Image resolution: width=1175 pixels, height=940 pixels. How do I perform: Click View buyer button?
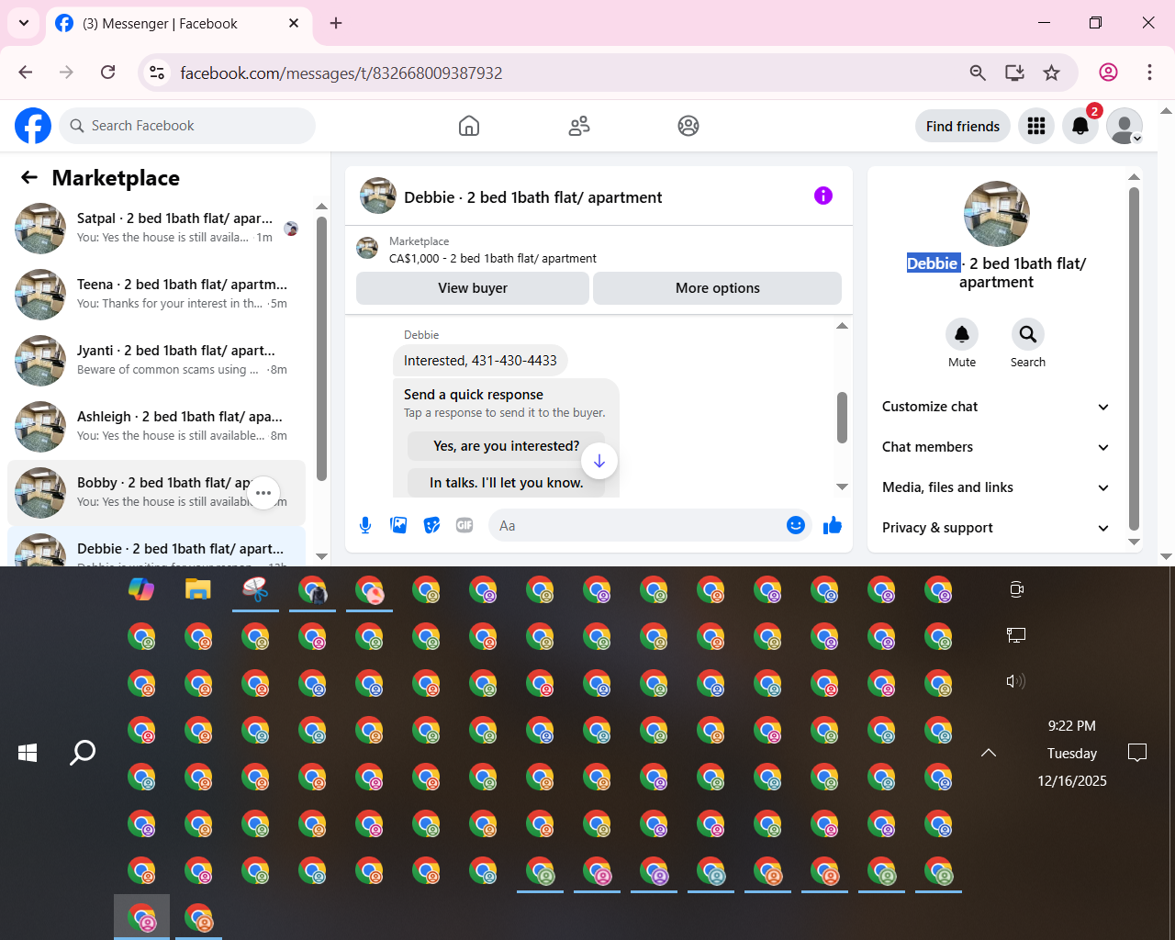coord(473,288)
